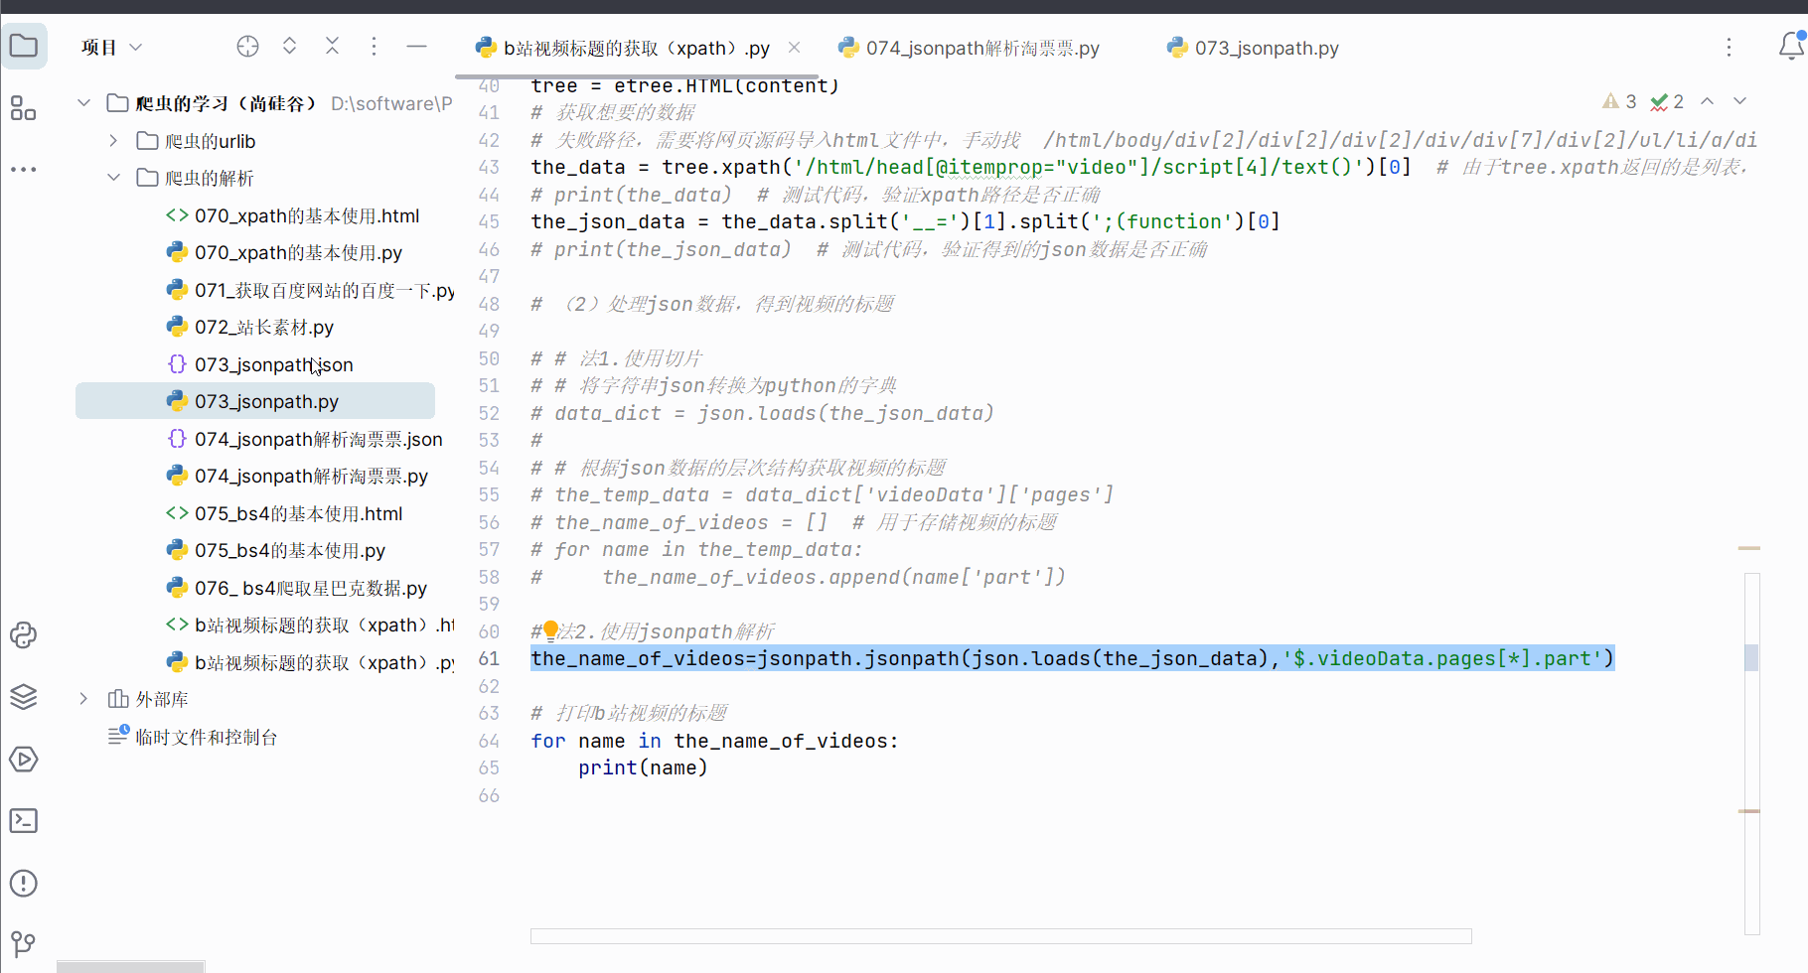This screenshot has height=973, width=1808.
Task: Expand the 爬虫的urlib folder
Action: (x=114, y=141)
